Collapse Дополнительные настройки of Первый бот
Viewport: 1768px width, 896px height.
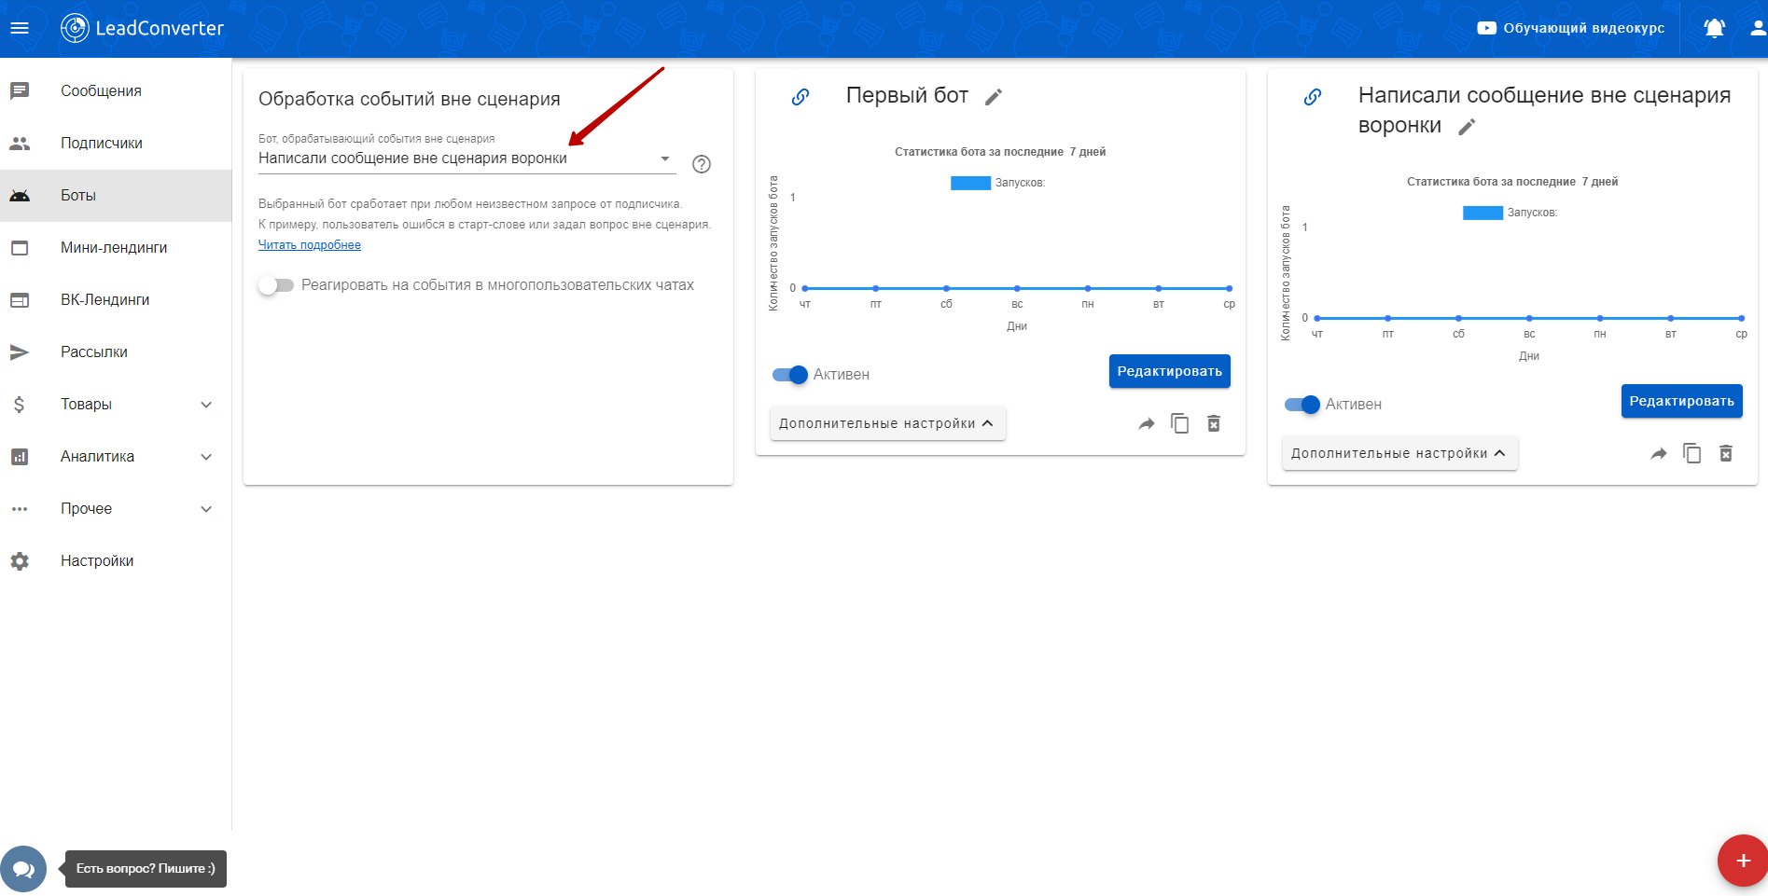(887, 423)
